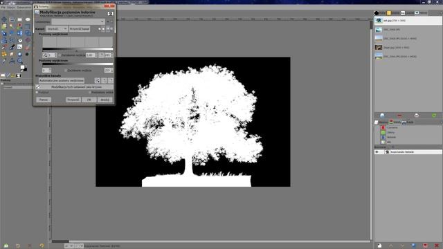Click the duplicate channel icon
The height and width of the screenshot is (249, 443).
(414, 246)
